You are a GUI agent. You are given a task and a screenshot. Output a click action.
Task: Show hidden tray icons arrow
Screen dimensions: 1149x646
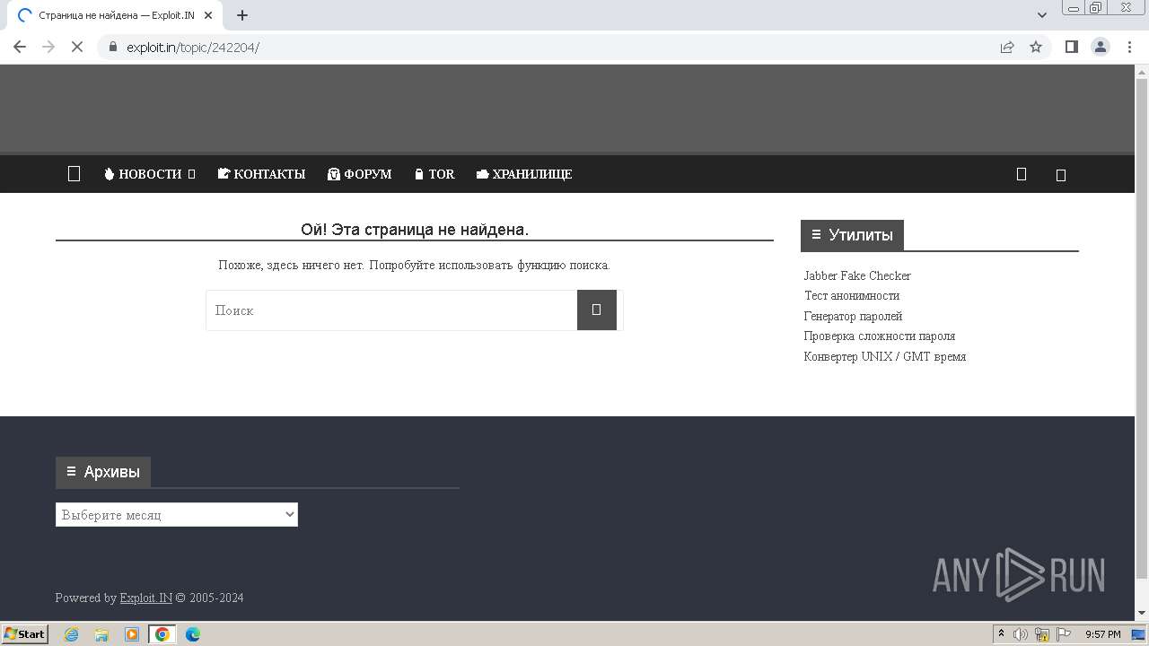[1002, 634]
